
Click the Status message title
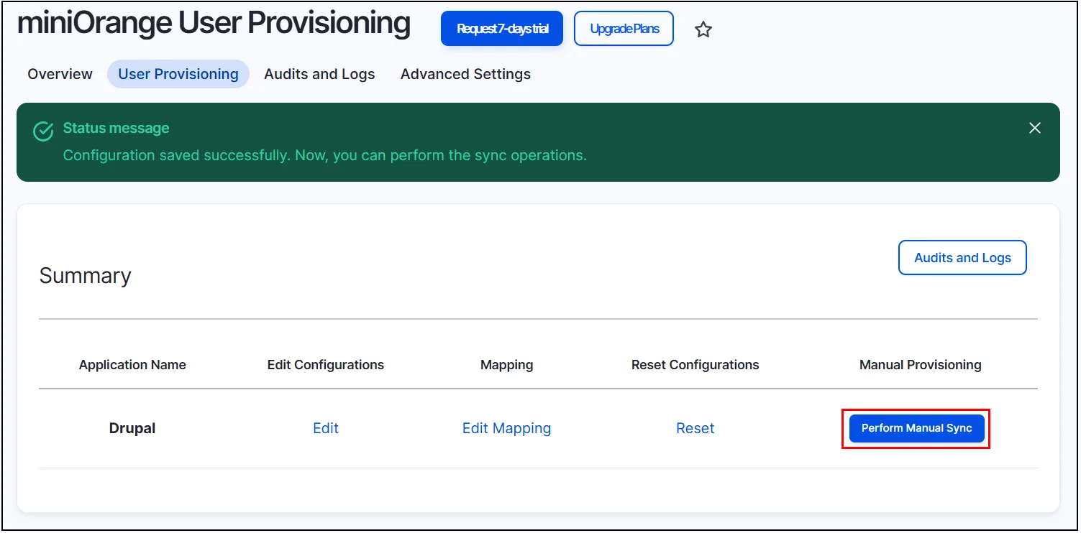(116, 128)
